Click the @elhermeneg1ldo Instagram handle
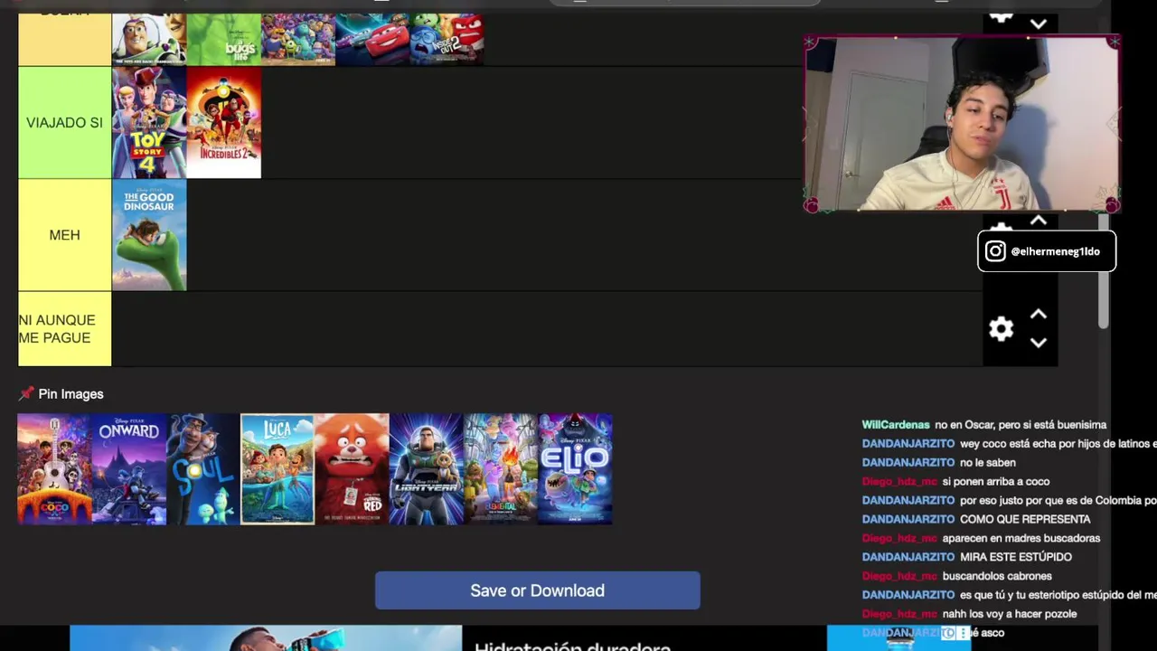Screen dimensions: 1157x651 1055,251
